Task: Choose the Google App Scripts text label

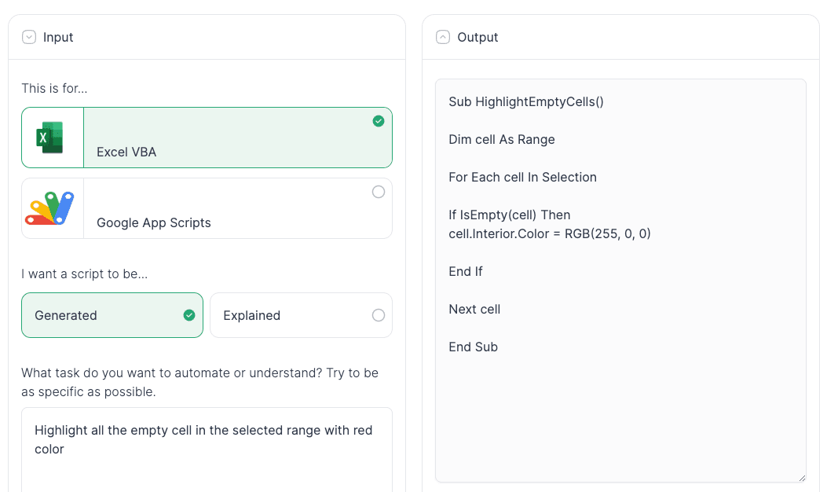Action: (x=154, y=222)
